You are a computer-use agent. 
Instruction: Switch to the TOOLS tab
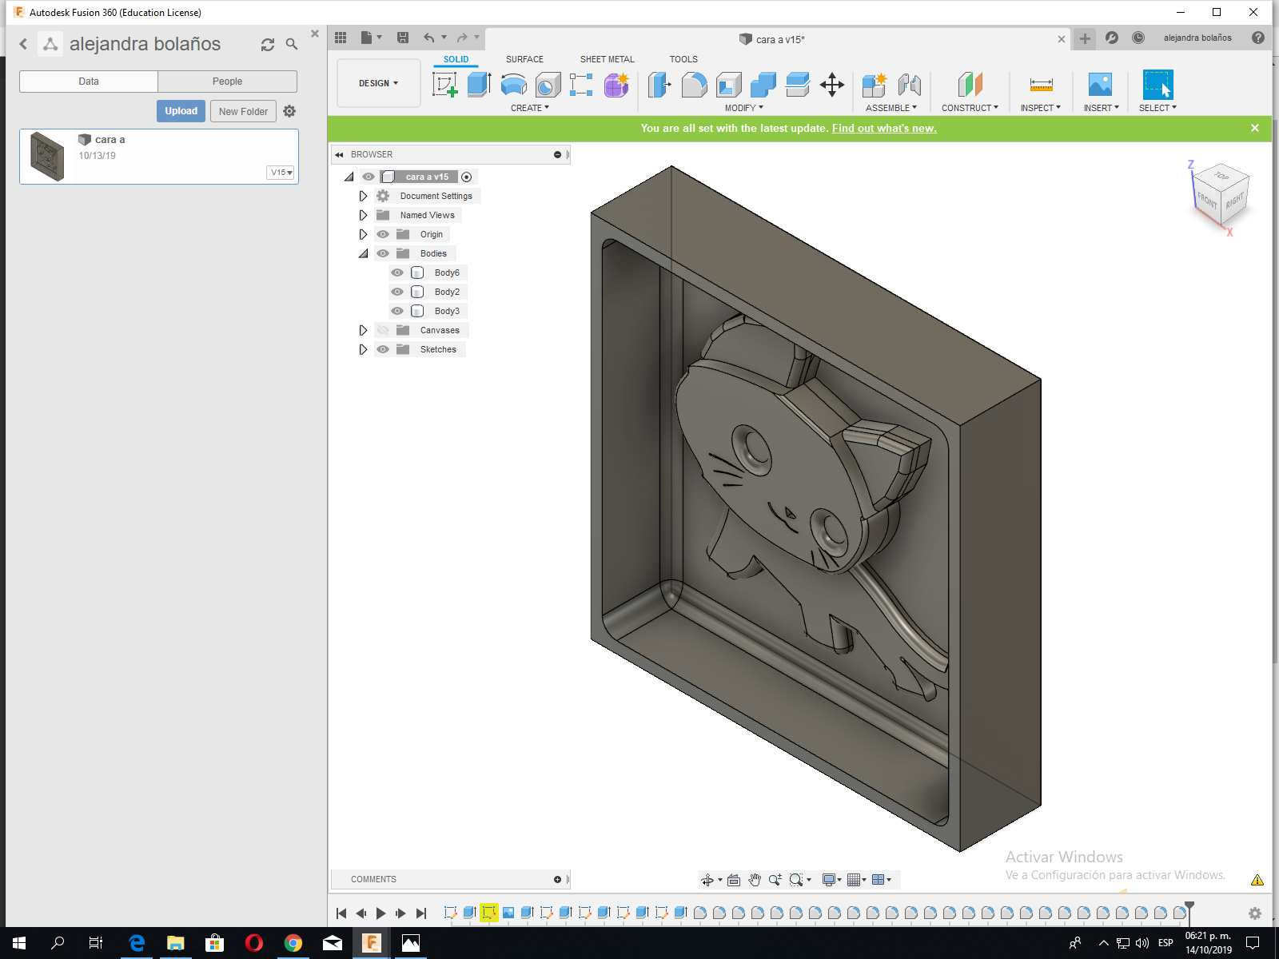[x=683, y=59]
